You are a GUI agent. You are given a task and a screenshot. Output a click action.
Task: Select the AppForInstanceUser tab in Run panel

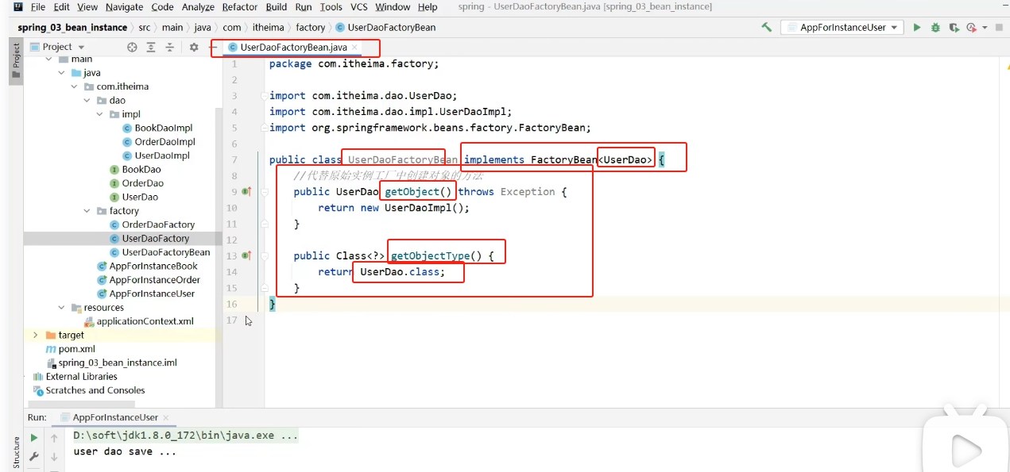[115, 417]
